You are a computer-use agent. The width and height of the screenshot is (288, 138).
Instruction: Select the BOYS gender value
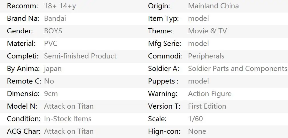[x=53, y=31]
